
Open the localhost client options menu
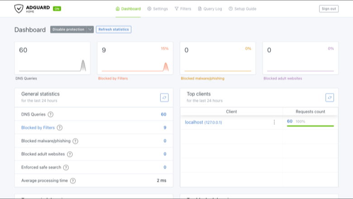tap(274, 122)
